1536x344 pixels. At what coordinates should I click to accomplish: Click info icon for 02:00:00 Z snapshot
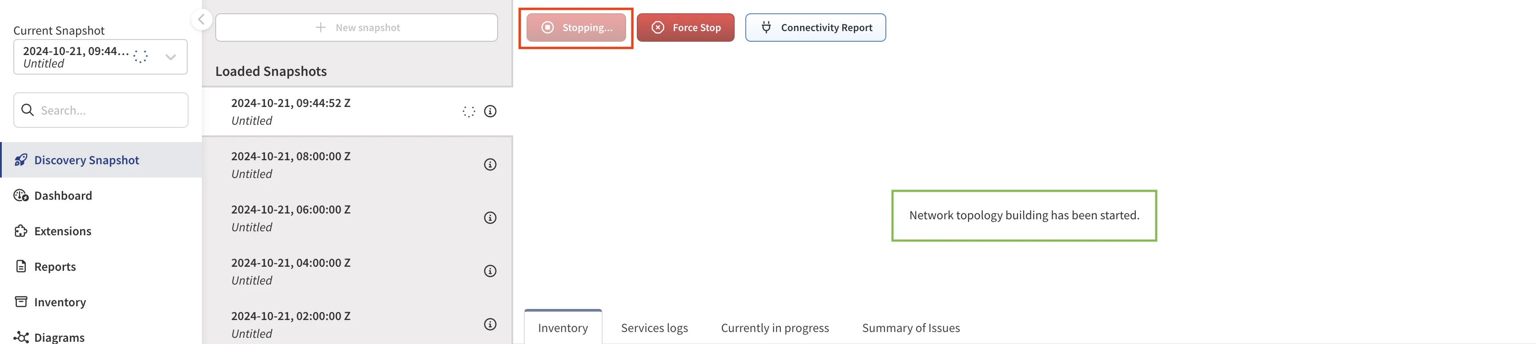click(490, 324)
